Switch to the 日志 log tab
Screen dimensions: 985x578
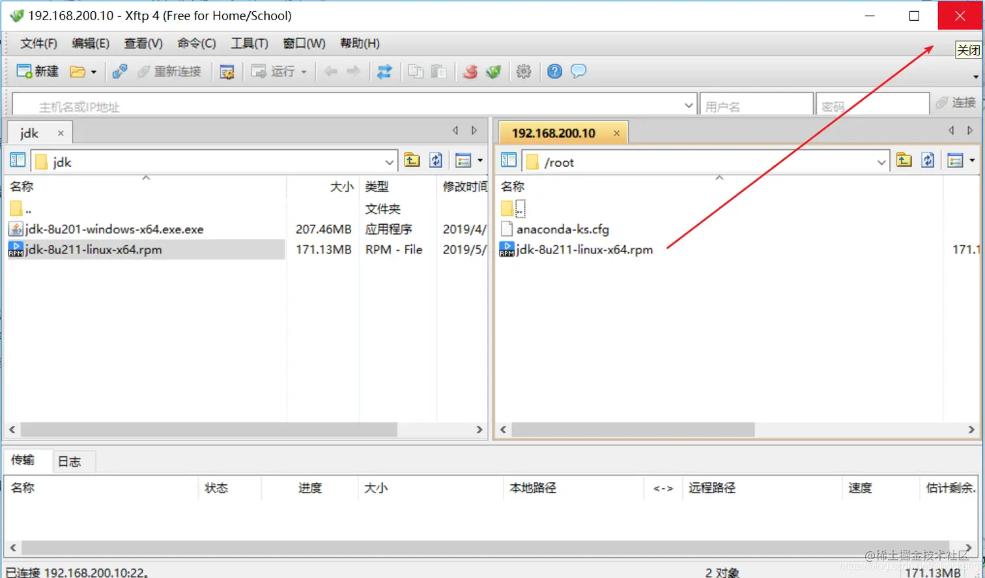(x=70, y=461)
